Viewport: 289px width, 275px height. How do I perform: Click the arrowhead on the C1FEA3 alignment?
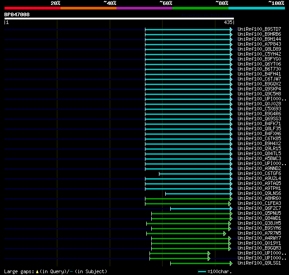[230, 204]
